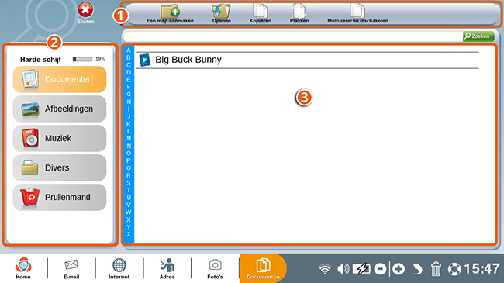Zoom in with the plus icon
The height and width of the screenshot is (283, 504).
pyautogui.click(x=399, y=269)
